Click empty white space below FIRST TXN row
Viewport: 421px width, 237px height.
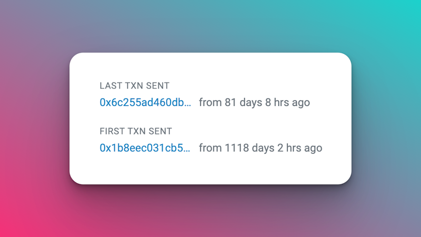210,169
